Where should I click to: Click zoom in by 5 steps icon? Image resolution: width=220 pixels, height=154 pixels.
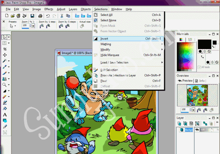pyautogui.click(x=68, y=26)
